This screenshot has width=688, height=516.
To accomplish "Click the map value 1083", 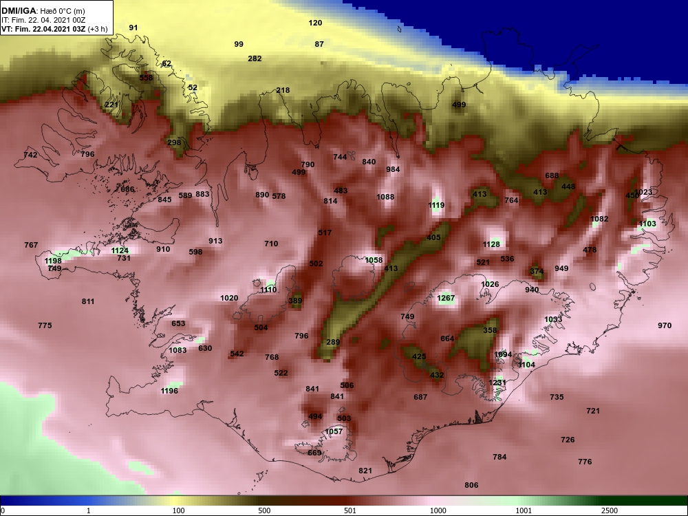I will pyautogui.click(x=178, y=350).
